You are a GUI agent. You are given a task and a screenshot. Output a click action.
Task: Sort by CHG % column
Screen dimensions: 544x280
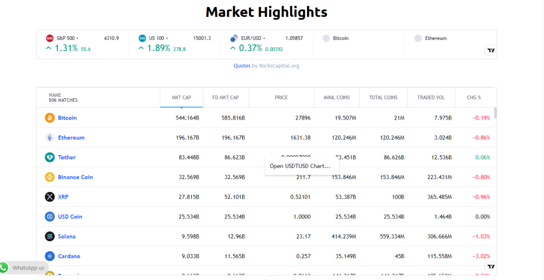[474, 98]
